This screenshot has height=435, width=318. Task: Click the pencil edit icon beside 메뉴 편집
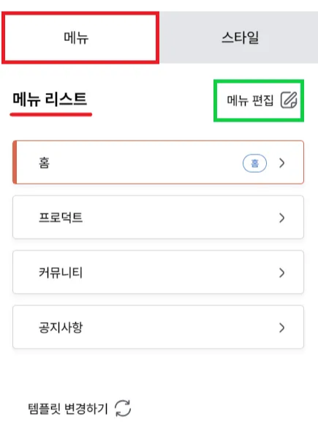pyautogui.click(x=289, y=100)
